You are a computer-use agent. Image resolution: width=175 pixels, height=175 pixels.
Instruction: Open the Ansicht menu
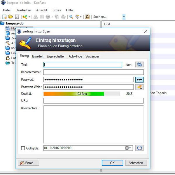pyautogui.click(x=42, y=10)
